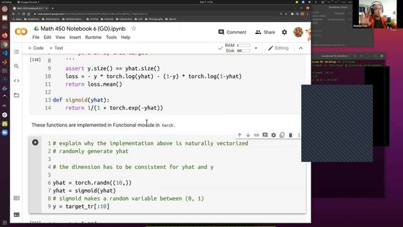Open the RAM/Disk connection dropdown
403x227 pixels.
click(256, 48)
